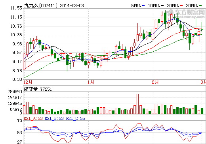Click the 9.57 price axis label
This screenshot has height=144, width=206.
pos(17,52)
